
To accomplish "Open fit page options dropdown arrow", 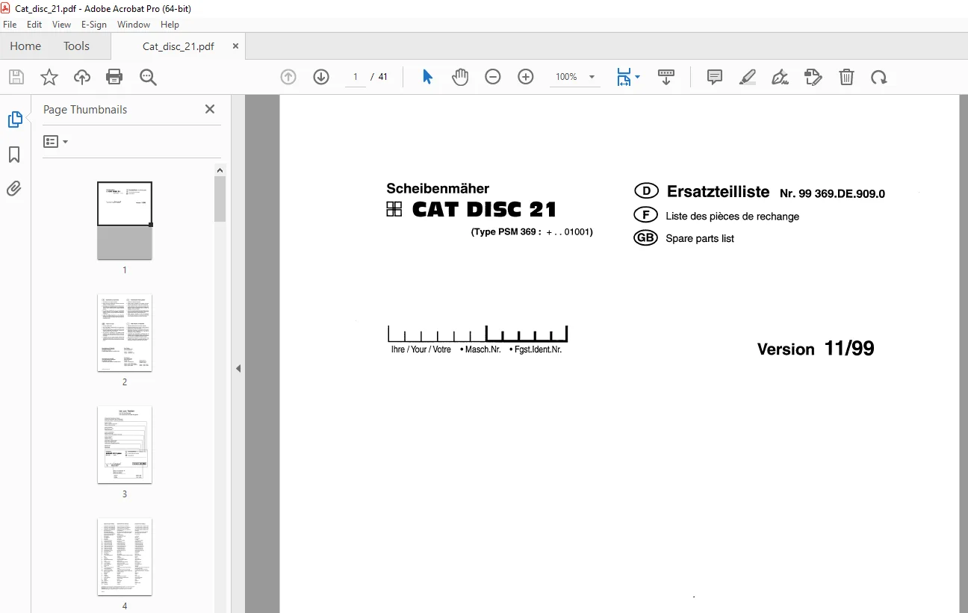I will [x=637, y=77].
